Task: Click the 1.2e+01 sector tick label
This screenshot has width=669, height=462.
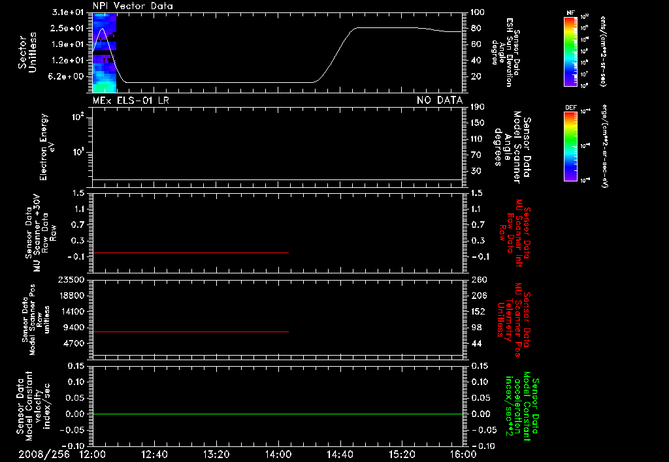Action: pyautogui.click(x=67, y=60)
